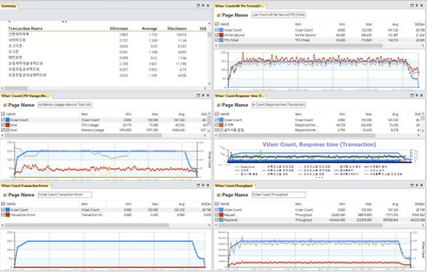Uncheck the local Memory Useage series checkbox
427x272 pixels.
coord(3,130)
